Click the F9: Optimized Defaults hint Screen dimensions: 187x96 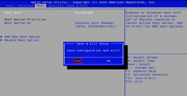click(x=146, y=75)
